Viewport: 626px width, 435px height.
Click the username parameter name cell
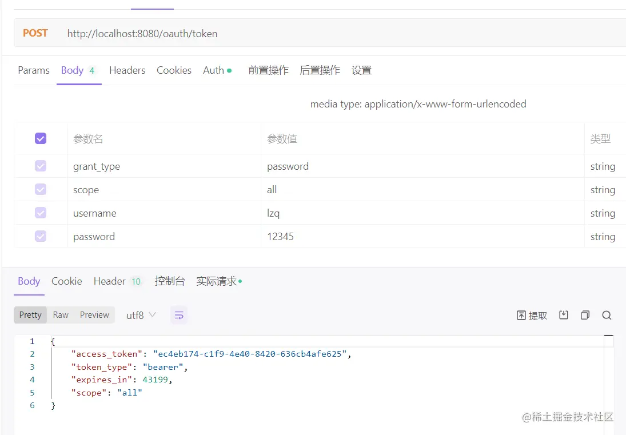[164, 213]
